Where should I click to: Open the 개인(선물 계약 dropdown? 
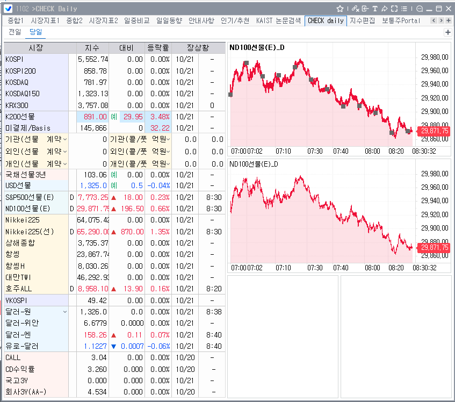click(66, 164)
